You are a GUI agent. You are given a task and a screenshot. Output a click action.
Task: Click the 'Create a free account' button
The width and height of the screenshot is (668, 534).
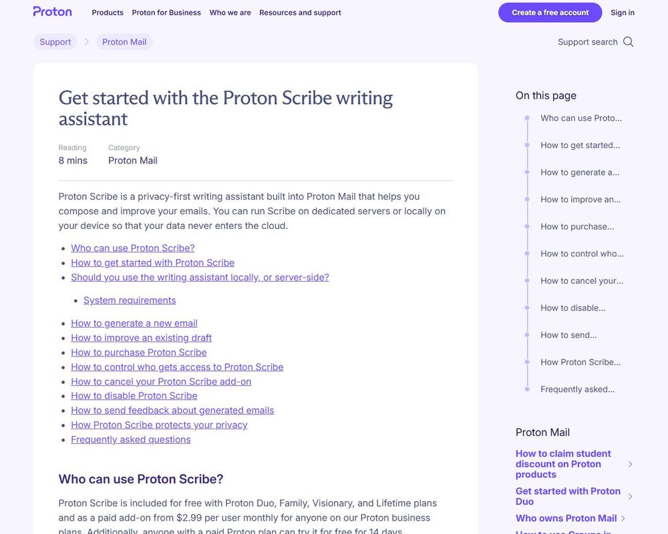(x=550, y=13)
